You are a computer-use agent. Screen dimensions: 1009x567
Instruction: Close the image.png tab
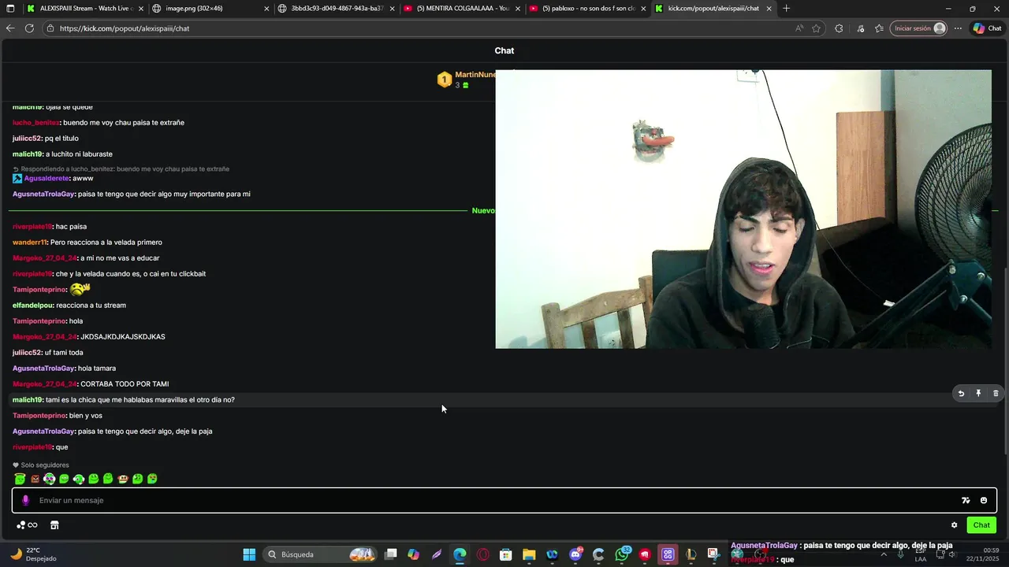(x=266, y=9)
